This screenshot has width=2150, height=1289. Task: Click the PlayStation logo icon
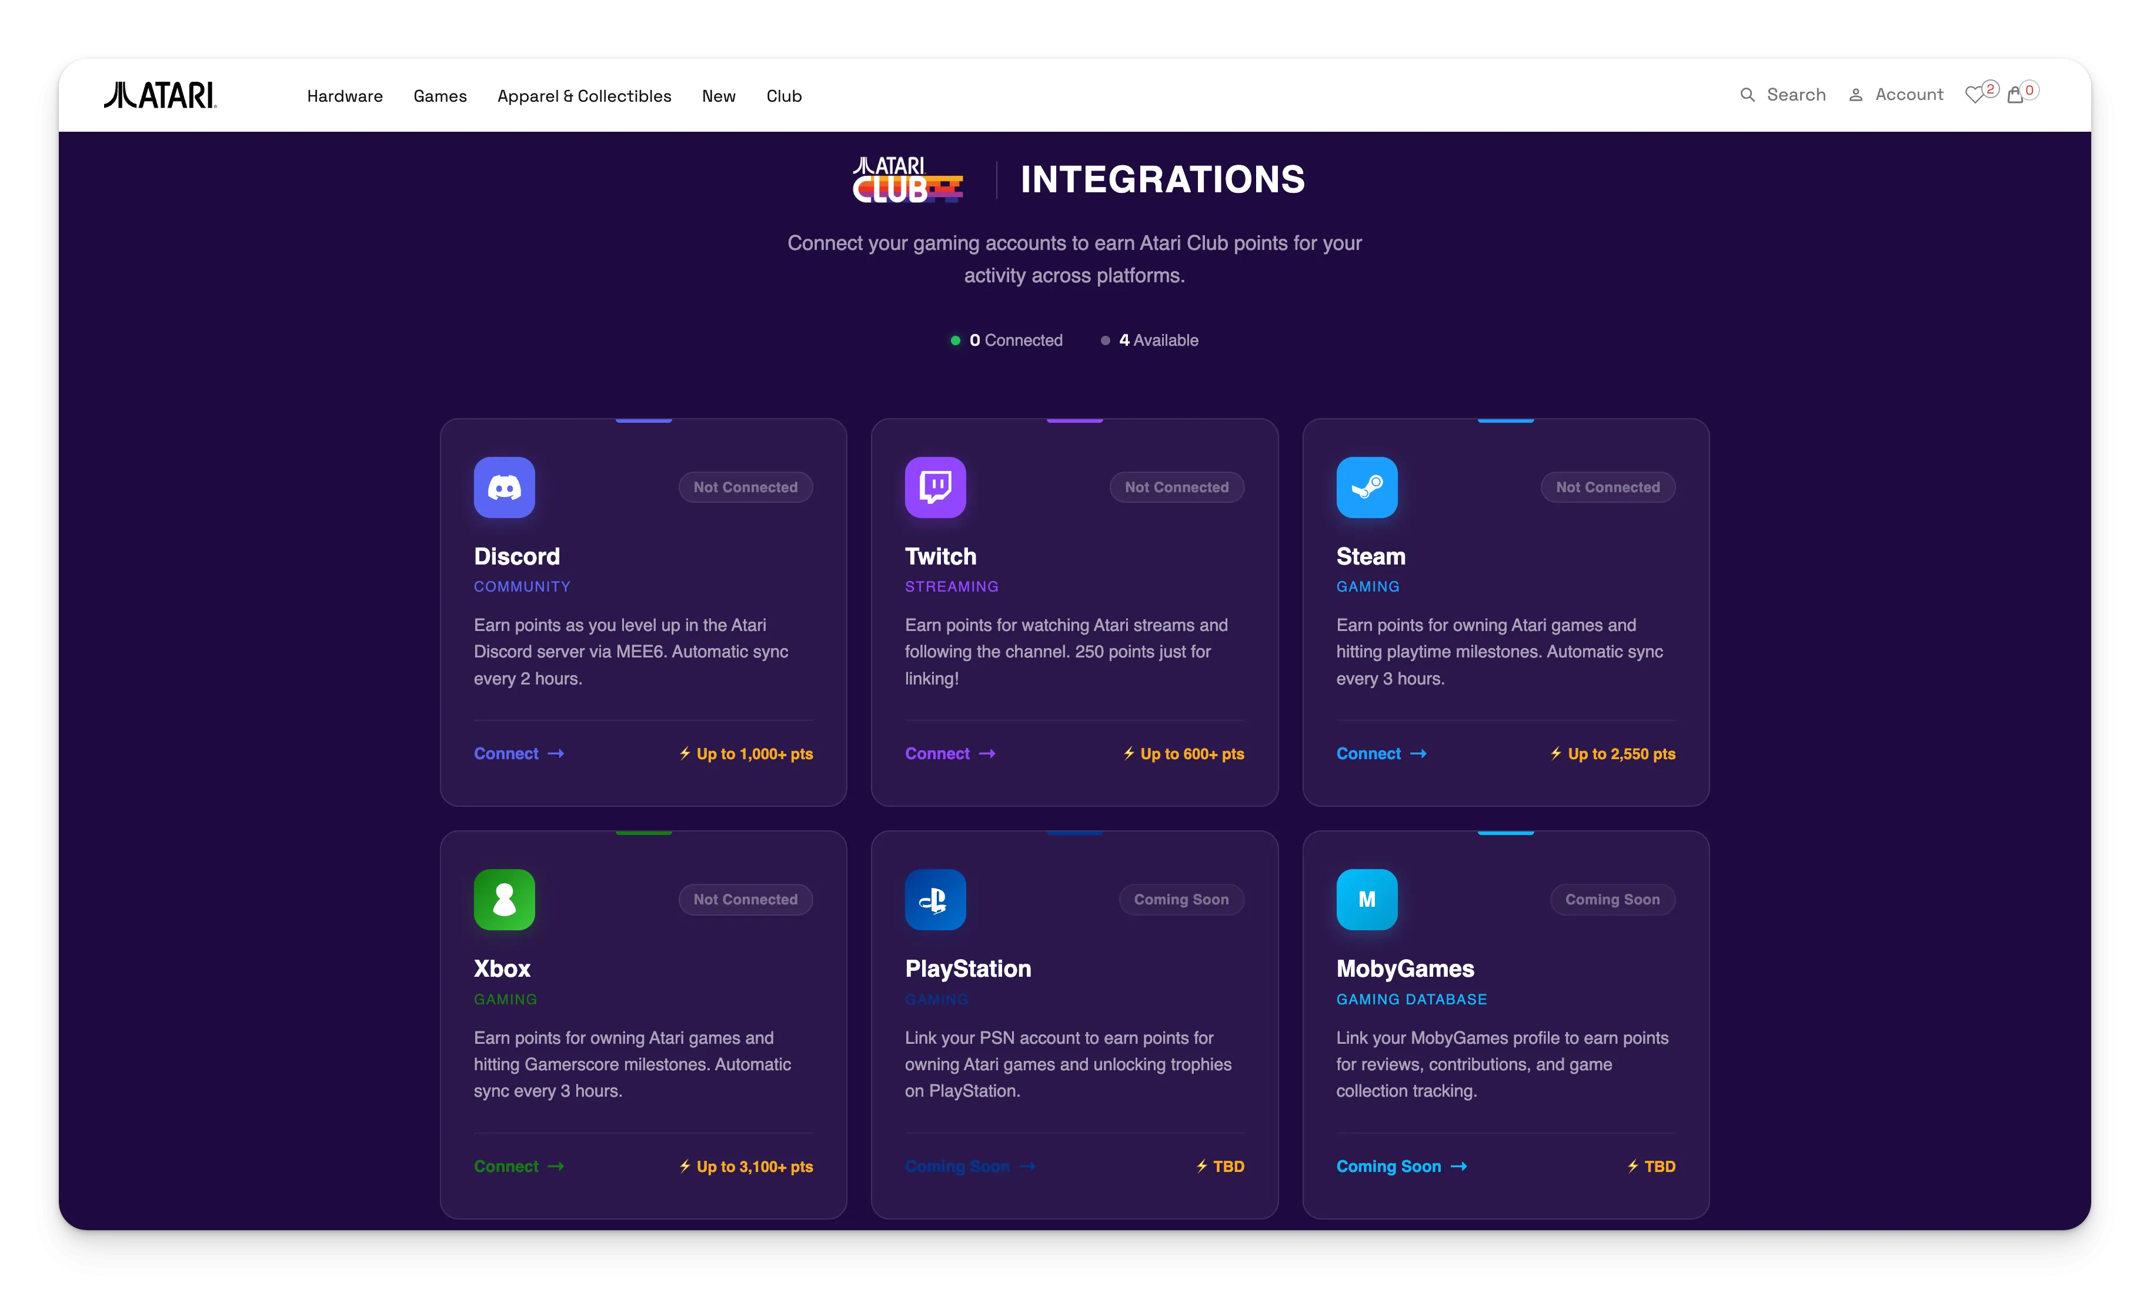pyautogui.click(x=934, y=899)
